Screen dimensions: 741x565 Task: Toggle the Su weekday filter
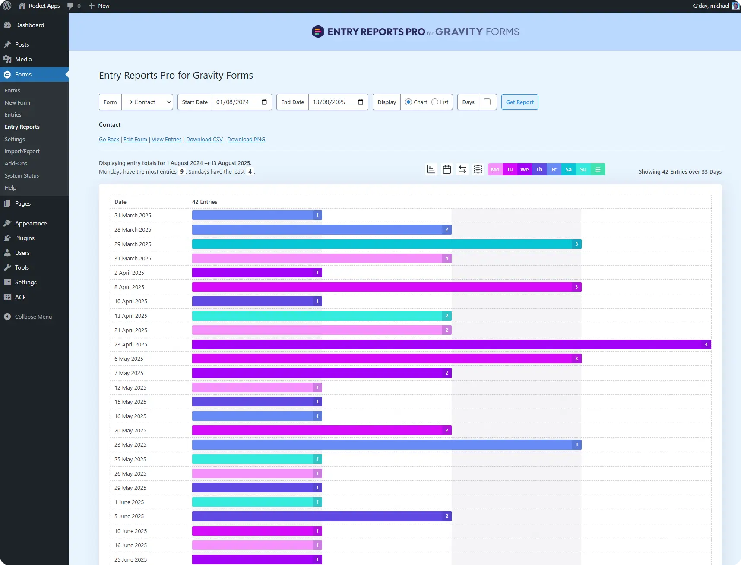583,169
